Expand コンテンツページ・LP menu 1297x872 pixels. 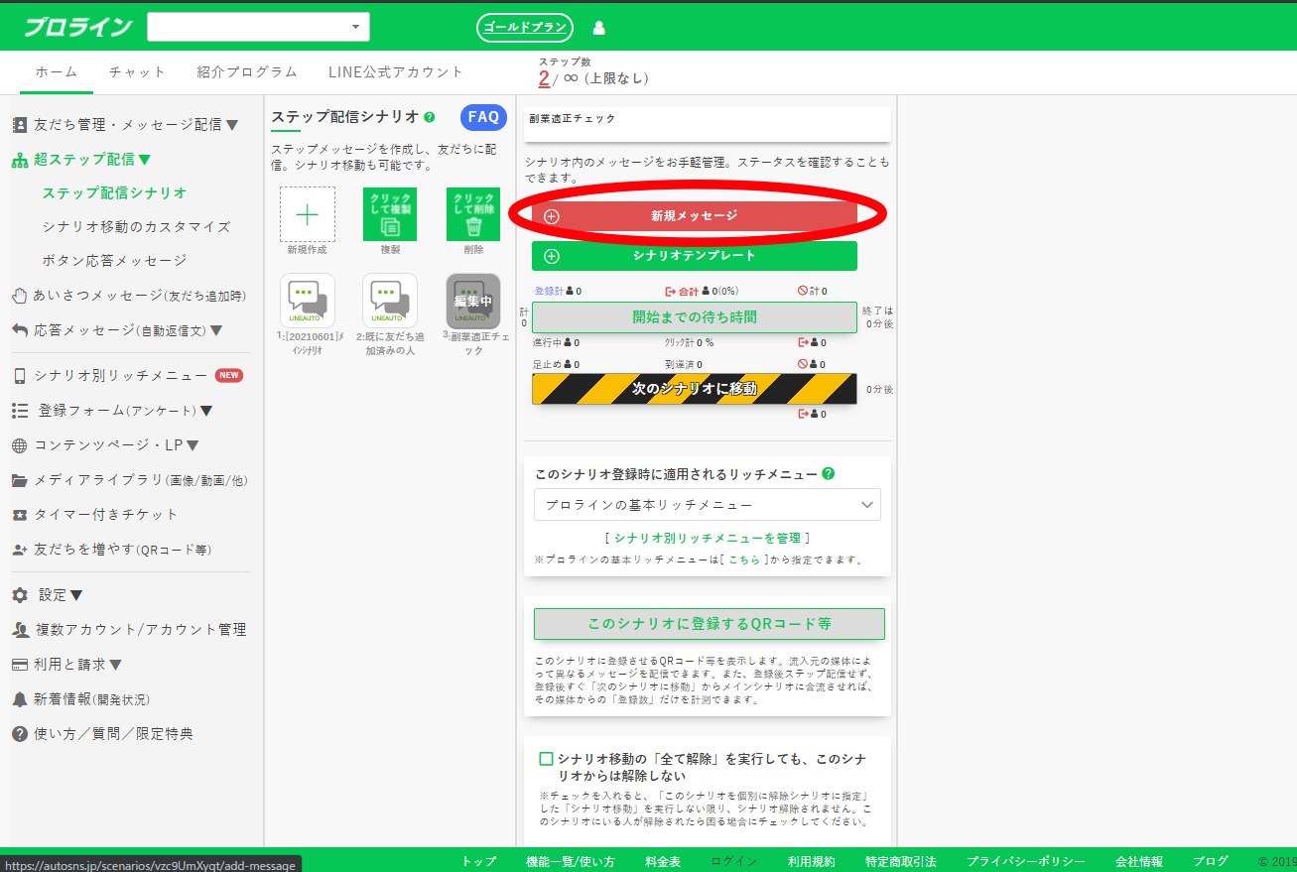(x=117, y=445)
